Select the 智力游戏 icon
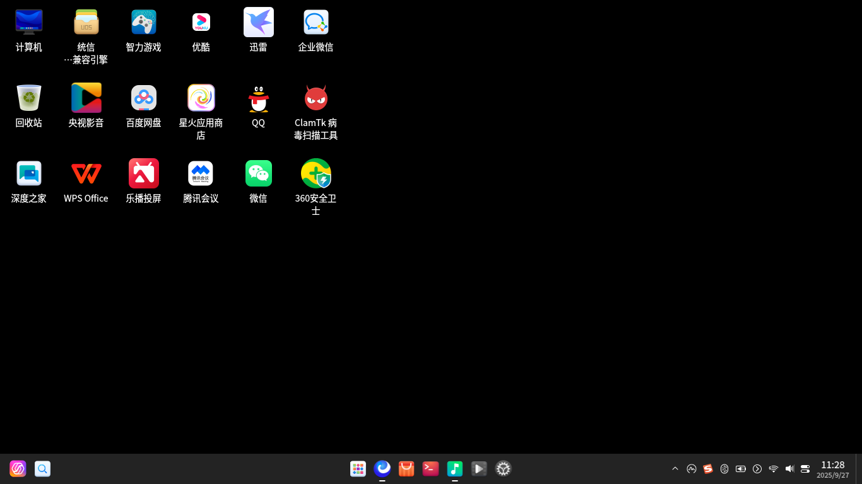Screen dimensions: 862x484 tap(144, 22)
